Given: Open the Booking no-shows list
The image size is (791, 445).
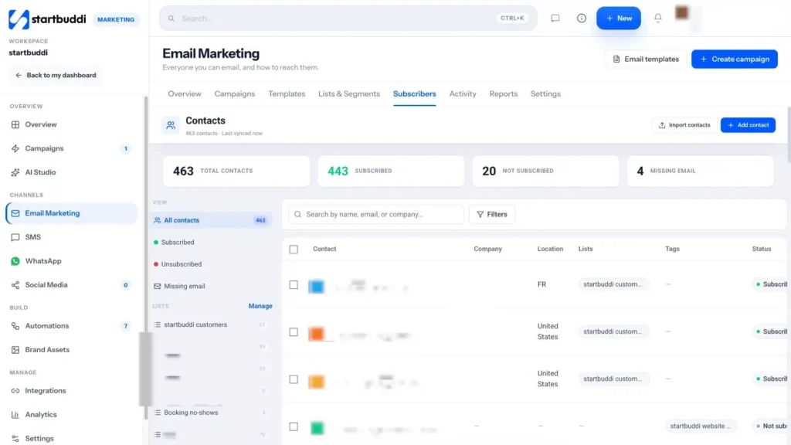Looking at the screenshot, I should (212, 413).
